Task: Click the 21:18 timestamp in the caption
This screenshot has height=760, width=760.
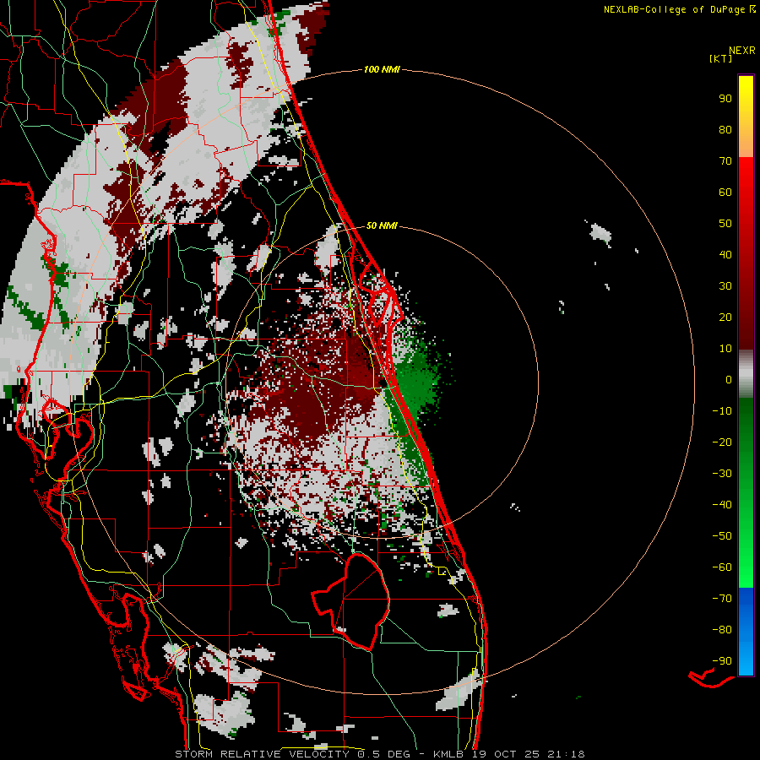Action: (x=567, y=754)
